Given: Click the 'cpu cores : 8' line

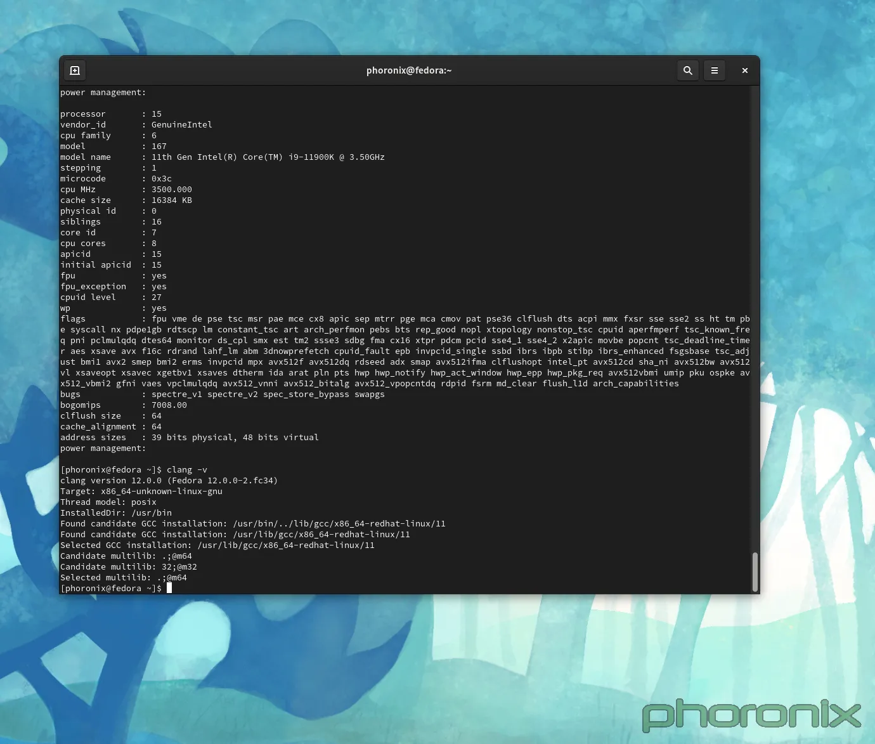Looking at the screenshot, I should [x=108, y=244].
